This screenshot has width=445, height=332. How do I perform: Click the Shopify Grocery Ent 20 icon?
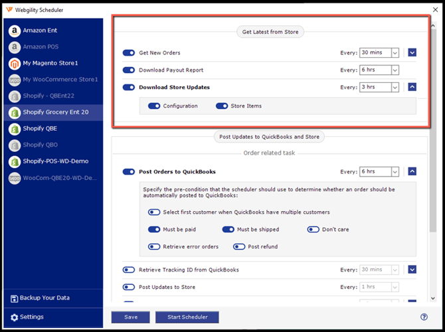click(x=14, y=112)
